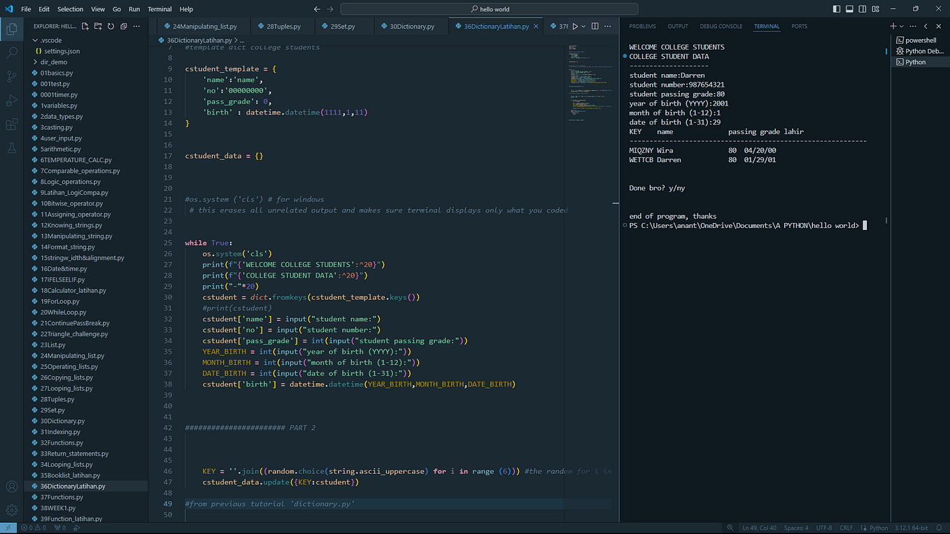Switch to the DEBUG CONSOLE tab
This screenshot has width=950, height=534.
click(x=721, y=27)
